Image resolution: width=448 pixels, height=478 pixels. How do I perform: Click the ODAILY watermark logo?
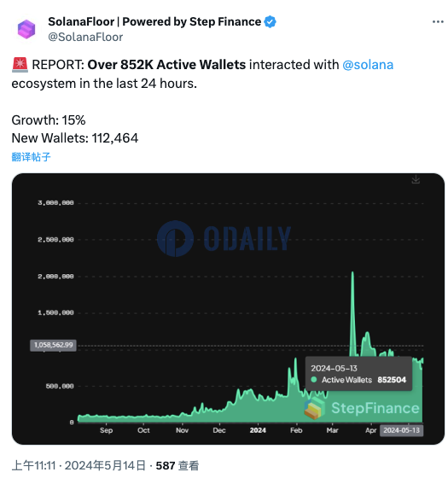coord(224,239)
